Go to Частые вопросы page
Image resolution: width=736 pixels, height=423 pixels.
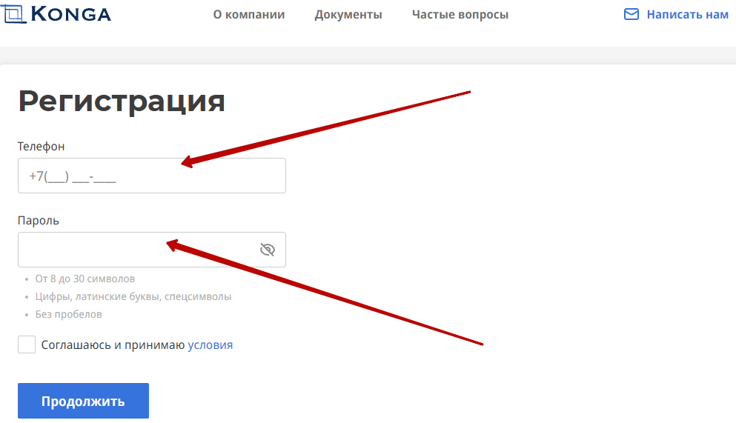460,15
